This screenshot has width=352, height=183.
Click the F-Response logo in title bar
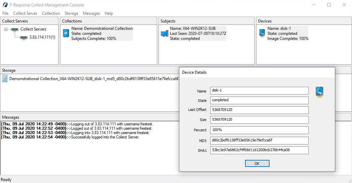pos(5,5)
